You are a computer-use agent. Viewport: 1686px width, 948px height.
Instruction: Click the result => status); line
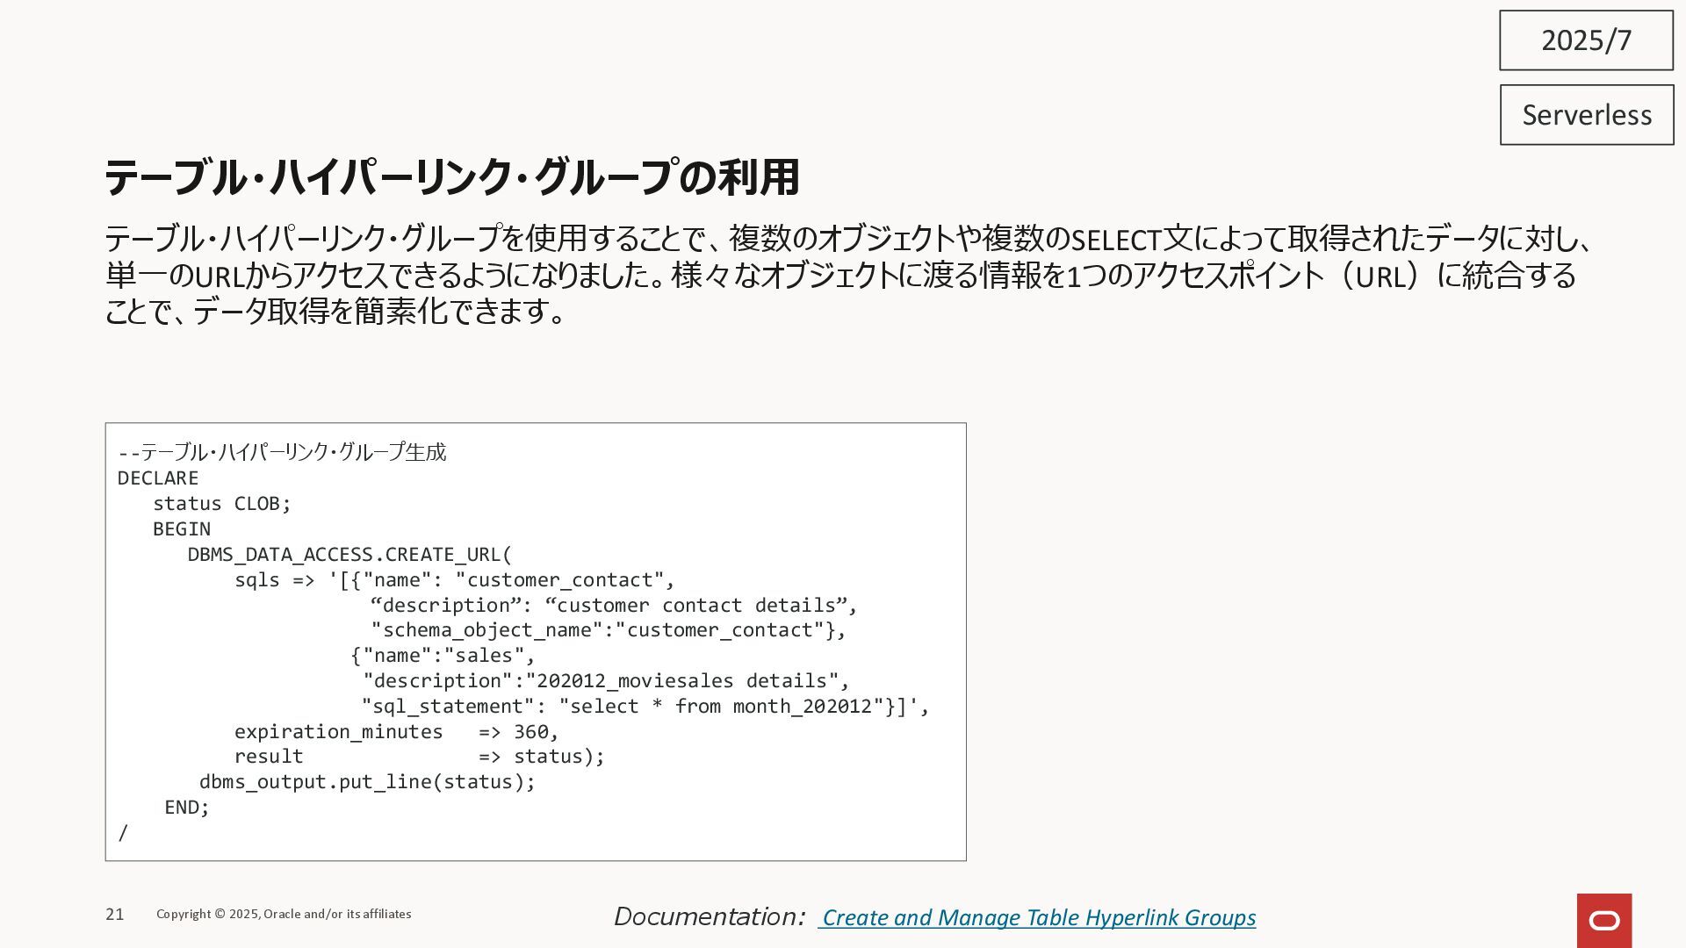[x=419, y=757]
